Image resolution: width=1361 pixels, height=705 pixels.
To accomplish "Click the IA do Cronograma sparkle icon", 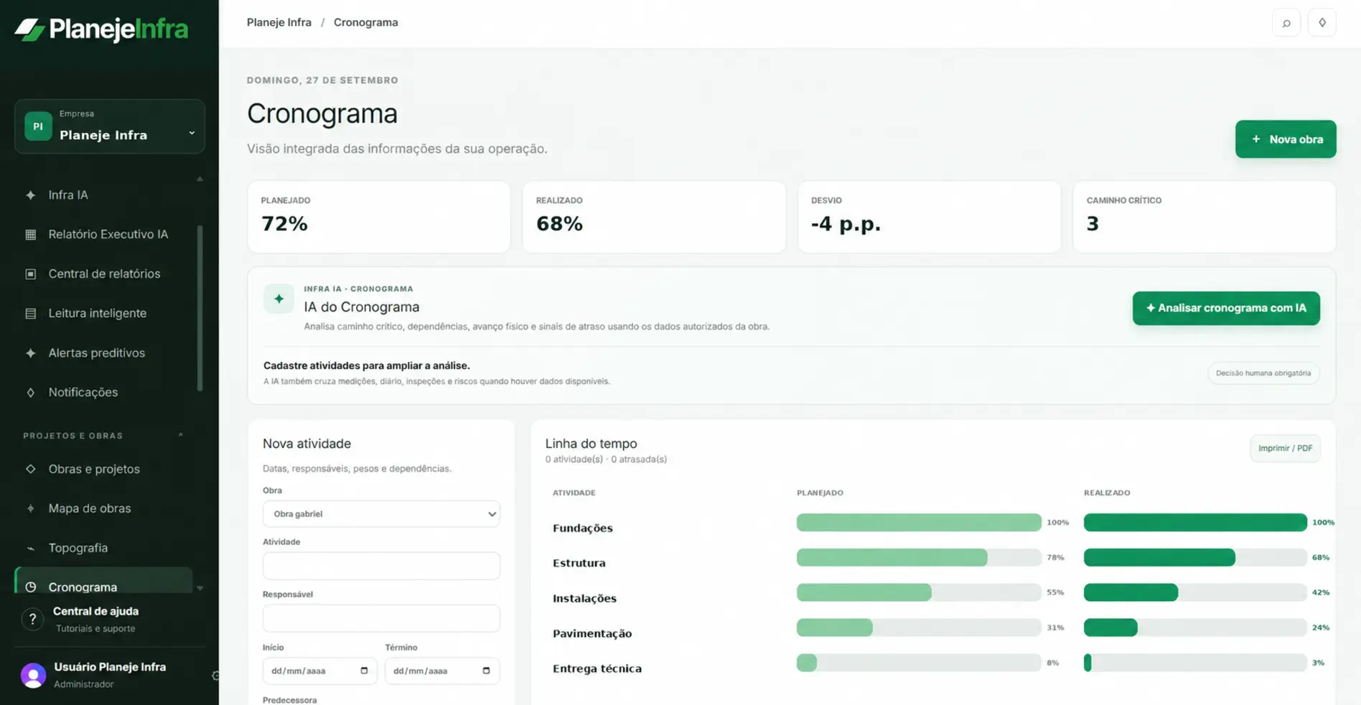I will pyautogui.click(x=279, y=299).
